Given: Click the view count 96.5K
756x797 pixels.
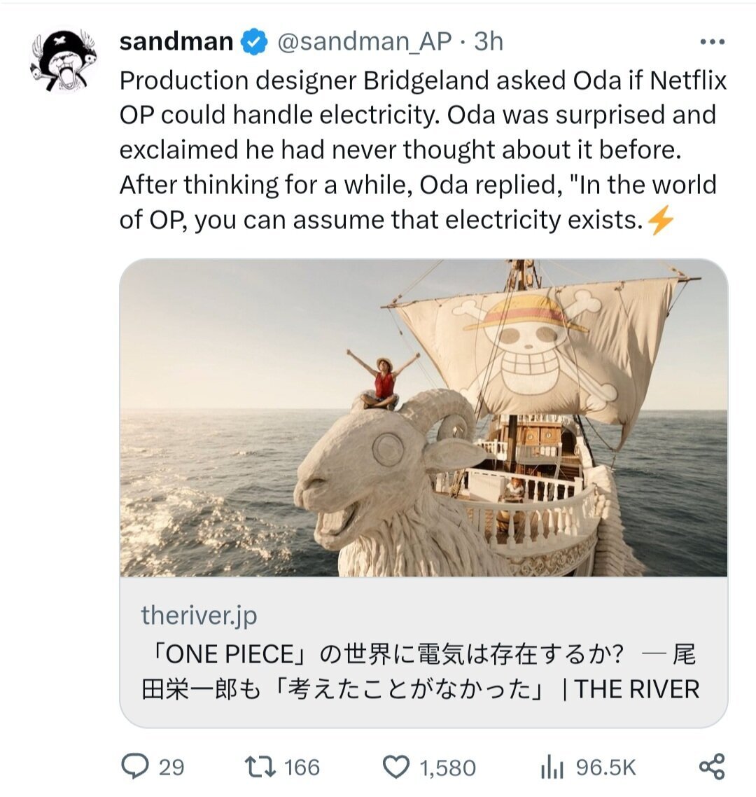Looking at the screenshot, I should (x=605, y=768).
